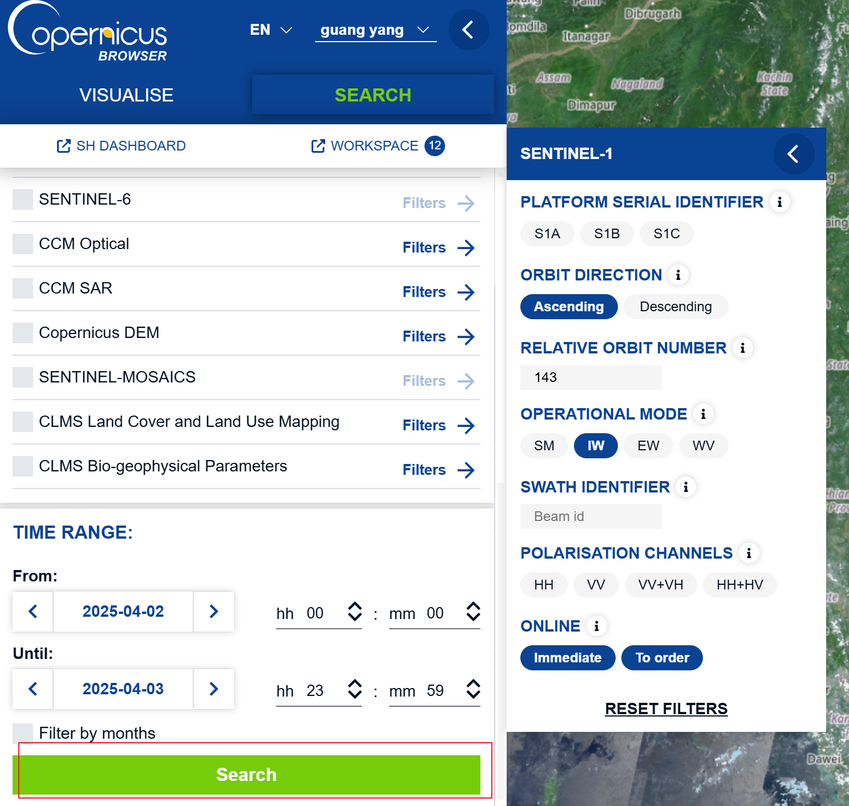Open info for Orbit Direction
Image resolution: width=849 pixels, height=806 pixels.
678,275
